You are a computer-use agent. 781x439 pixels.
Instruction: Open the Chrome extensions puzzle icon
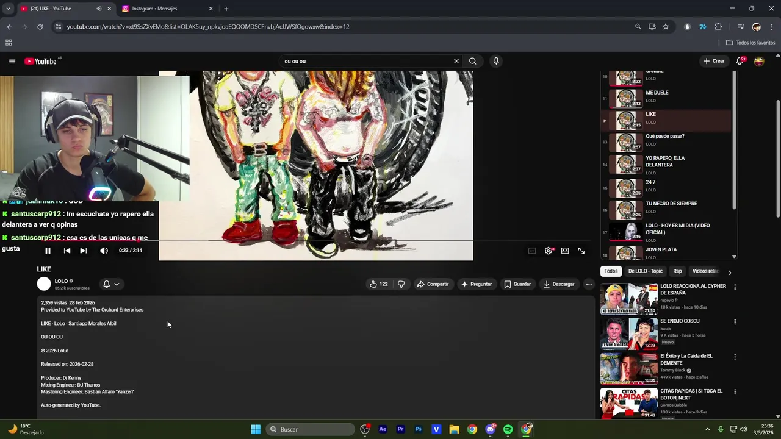[718, 27]
